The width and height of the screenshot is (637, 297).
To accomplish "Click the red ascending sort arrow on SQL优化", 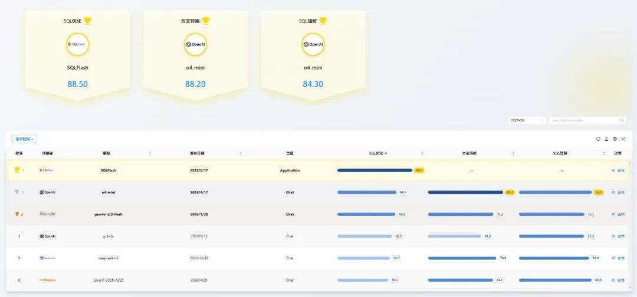I will [386, 153].
